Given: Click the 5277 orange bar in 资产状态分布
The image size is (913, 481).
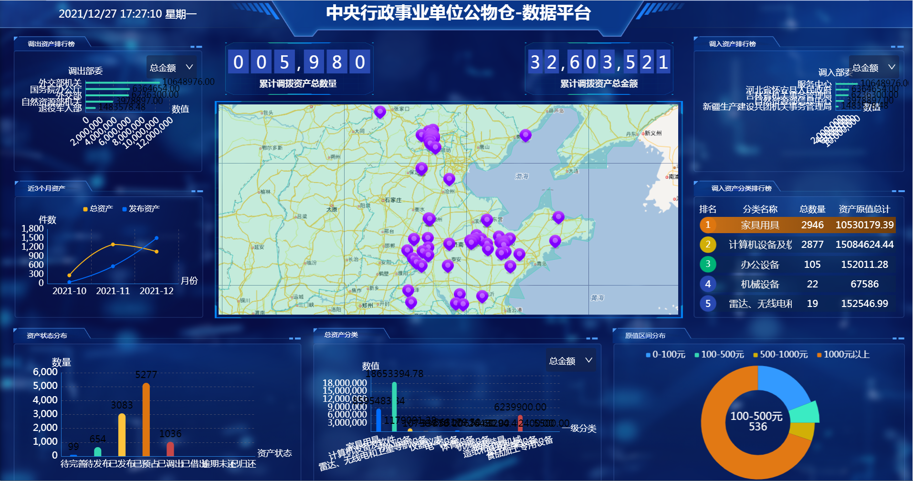Looking at the screenshot, I should point(146,420).
